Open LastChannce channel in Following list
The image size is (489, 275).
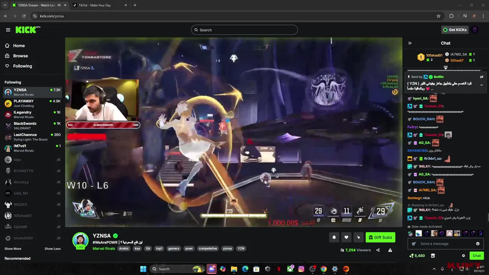point(32,137)
